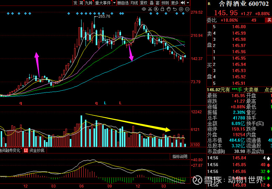Open the 更多 more menu
This screenshot has height=189, width=272.
tap(174, 3)
